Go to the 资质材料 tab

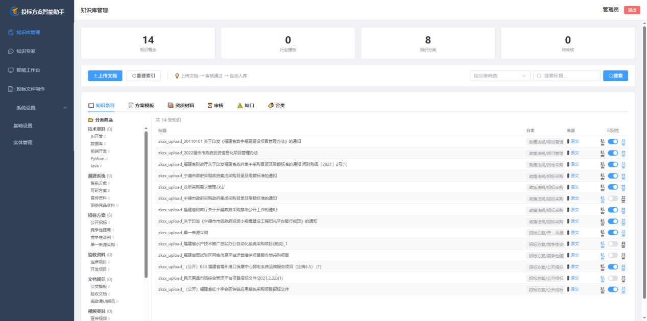click(181, 106)
